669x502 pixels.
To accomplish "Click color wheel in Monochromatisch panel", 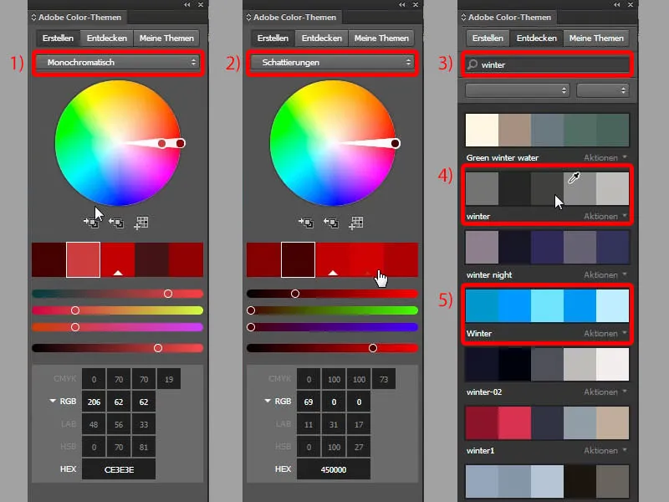I will point(118,143).
